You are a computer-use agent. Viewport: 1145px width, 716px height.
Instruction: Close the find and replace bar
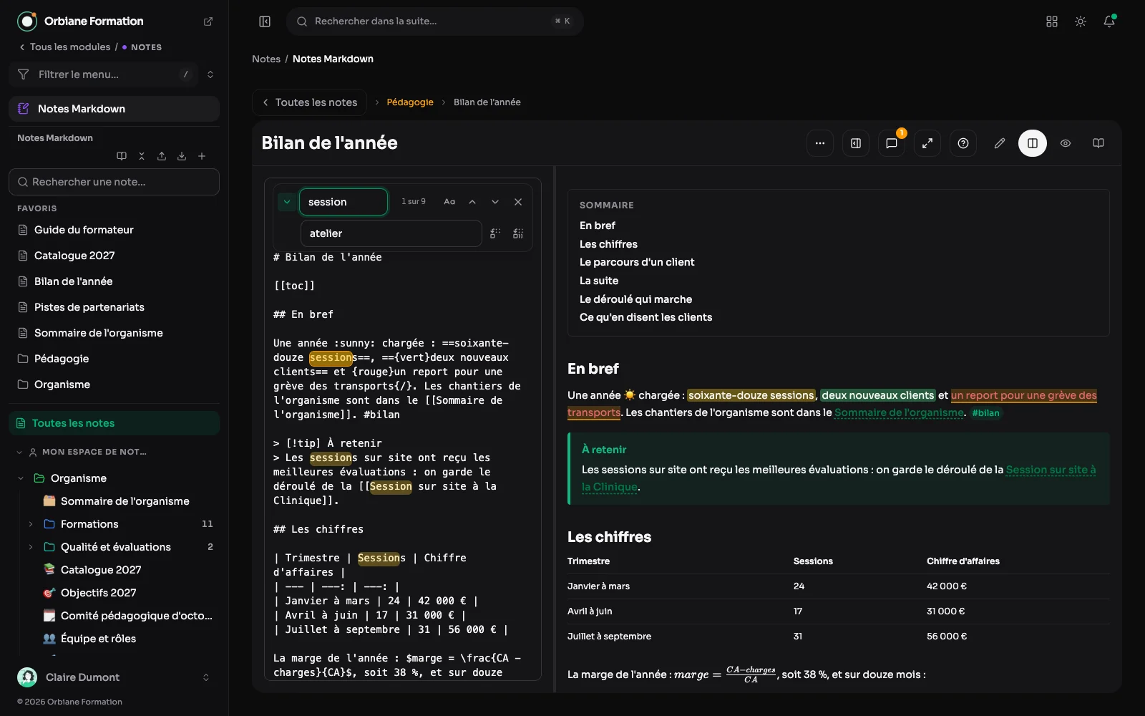[x=518, y=202]
